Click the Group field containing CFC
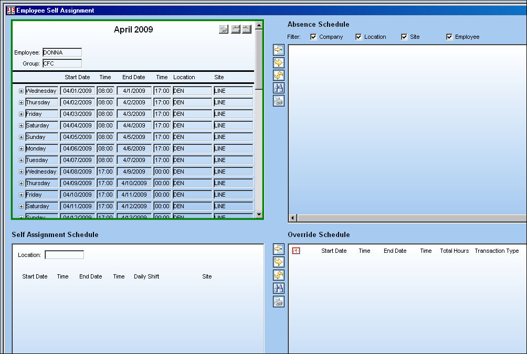527x354 pixels. click(62, 63)
